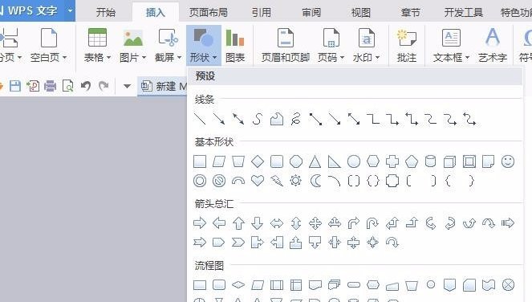Image resolution: width=532 pixels, height=302 pixels.
Task: Select the right block arrow
Action: tap(200, 223)
